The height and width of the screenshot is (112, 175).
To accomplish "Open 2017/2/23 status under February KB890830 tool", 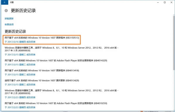I will [20, 97].
